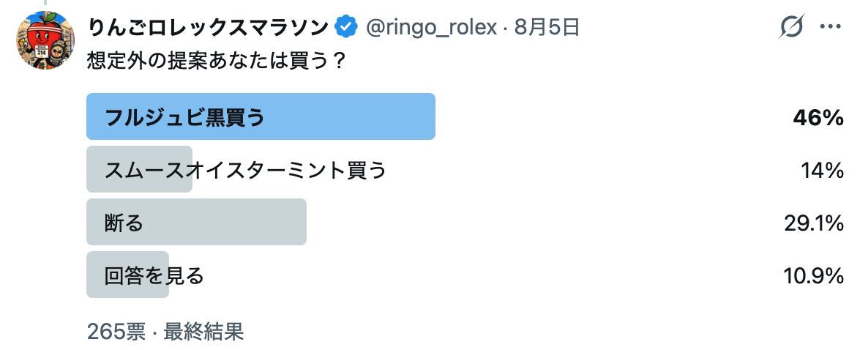Screen dimensions: 868x350
Task: Pick the 断る poll option
Action: coord(465,222)
